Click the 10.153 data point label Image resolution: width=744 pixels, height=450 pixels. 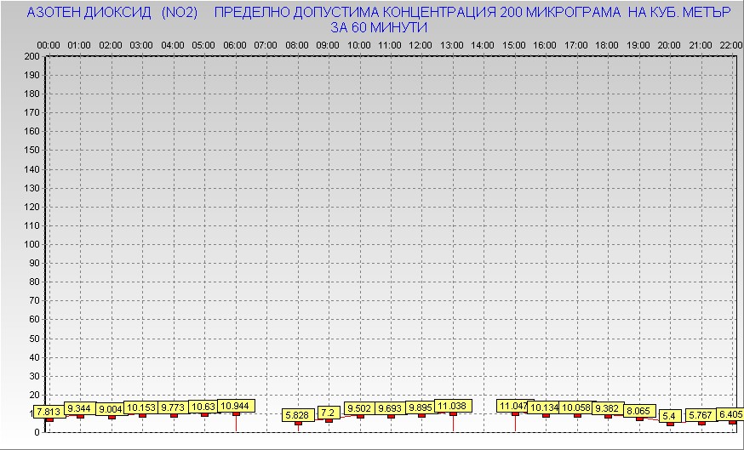click(x=142, y=407)
